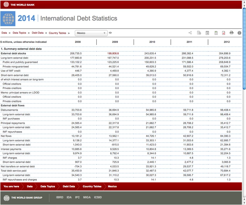Open Data Topics in the top breadcrumb
Viewport: 246px width, 205px height.
point(19,33)
